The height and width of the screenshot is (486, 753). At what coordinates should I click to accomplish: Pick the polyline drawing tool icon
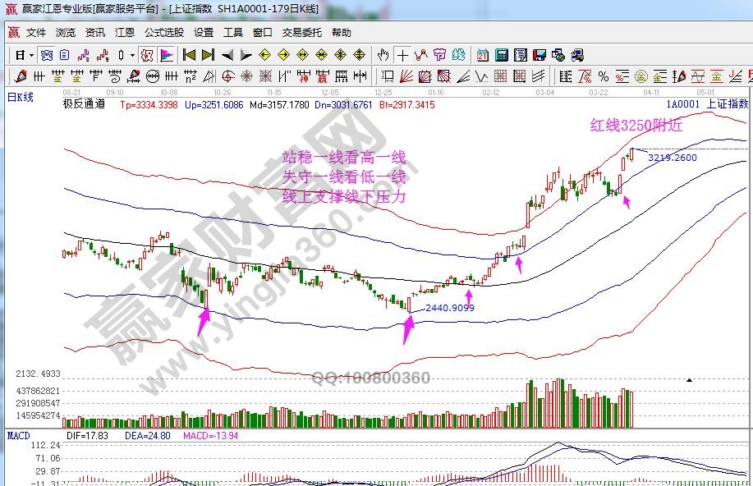421,55
